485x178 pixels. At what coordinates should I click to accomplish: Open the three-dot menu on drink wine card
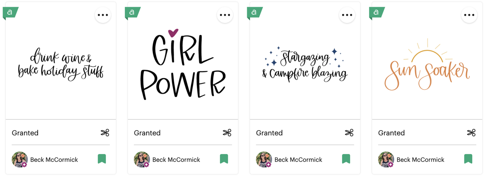tap(103, 15)
